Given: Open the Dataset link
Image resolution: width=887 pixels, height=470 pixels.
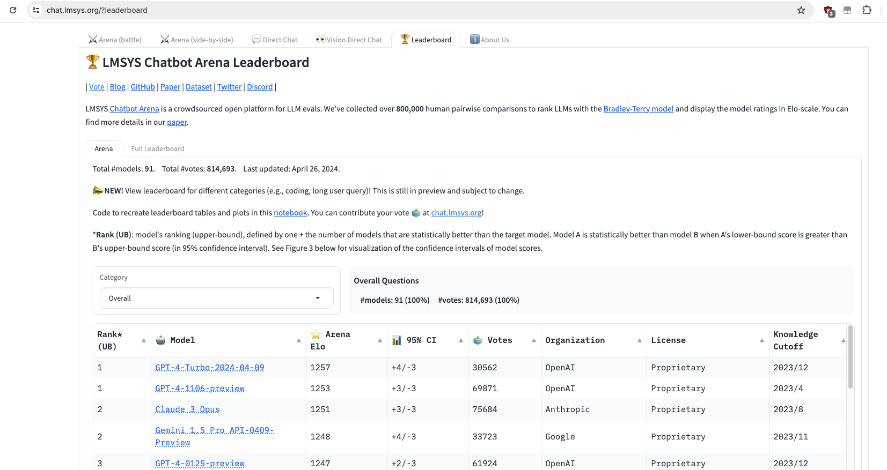Looking at the screenshot, I should click(x=199, y=87).
